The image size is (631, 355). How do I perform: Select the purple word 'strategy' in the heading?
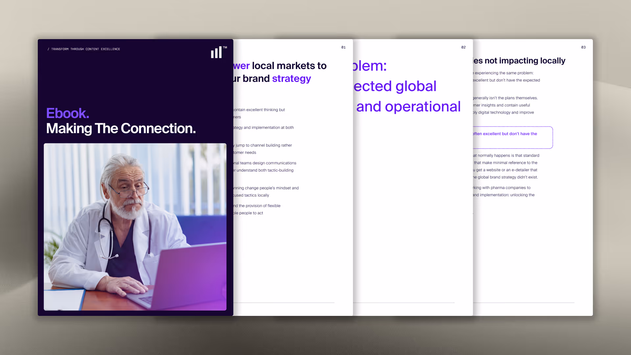click(291, 79)
